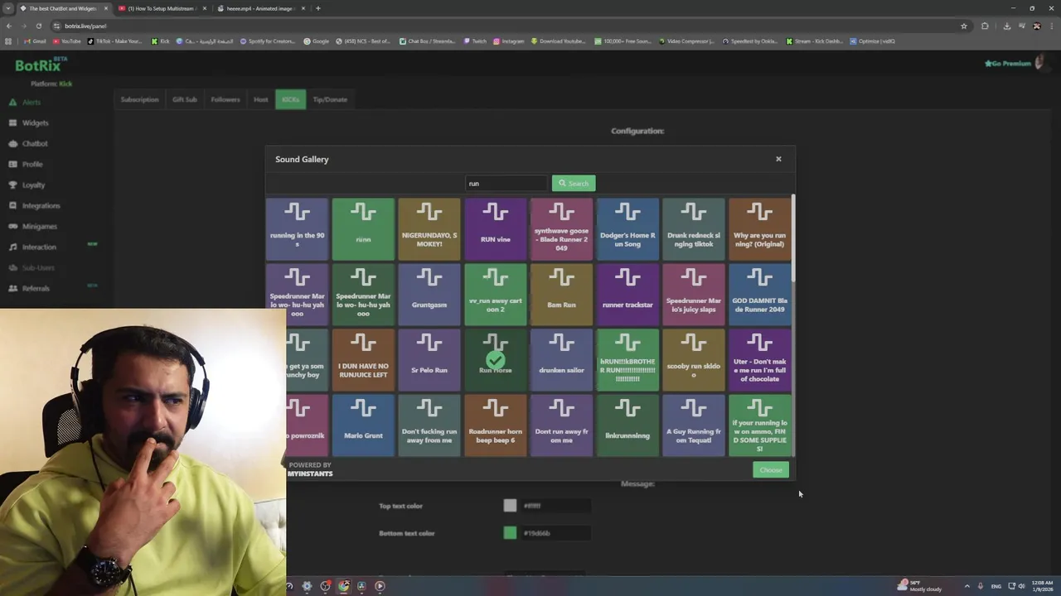Pick the 'Sr Pelo Run' sound
Image resolution: width=1061 pixels, height=596 pixels.
coord(429,360)
